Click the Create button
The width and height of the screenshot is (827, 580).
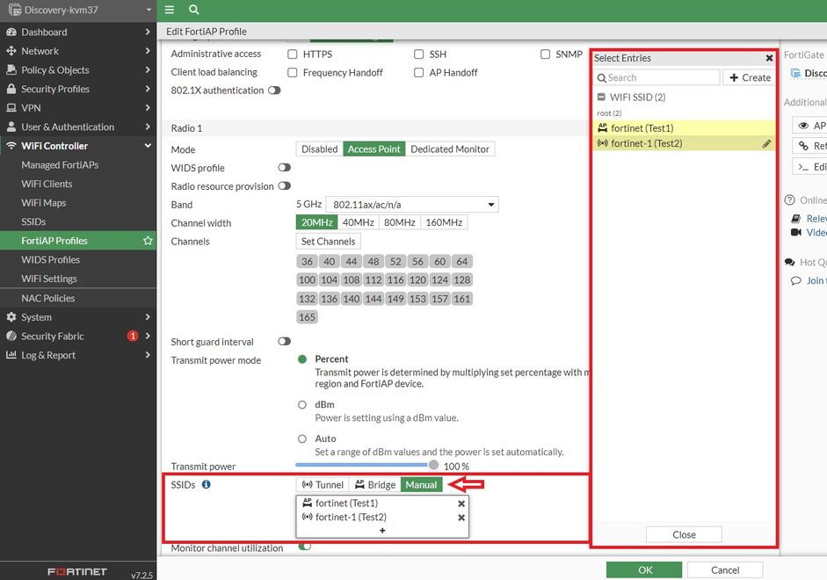[x=750, y=77]
